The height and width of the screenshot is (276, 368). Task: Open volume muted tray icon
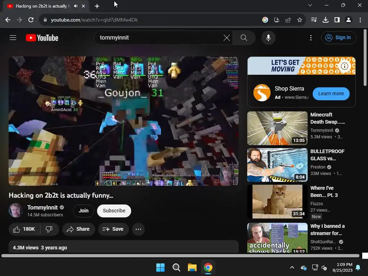(x=324, y=267)
